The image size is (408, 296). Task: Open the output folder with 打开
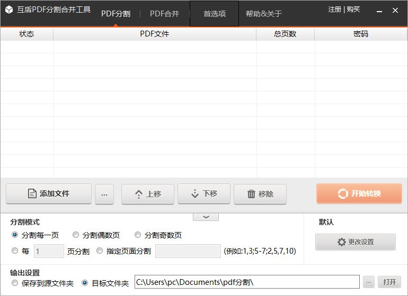389,282
